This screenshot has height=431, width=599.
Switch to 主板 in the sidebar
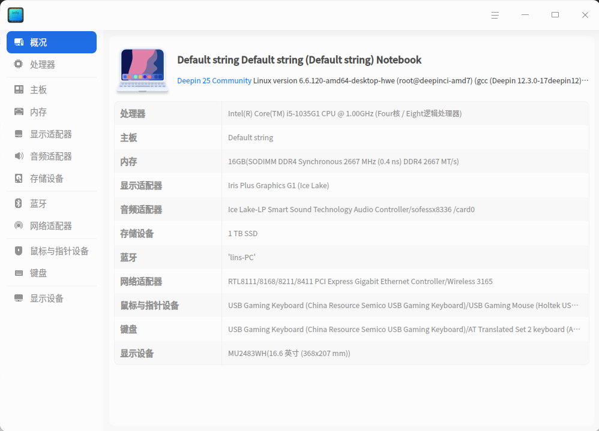tap(52, 90)
